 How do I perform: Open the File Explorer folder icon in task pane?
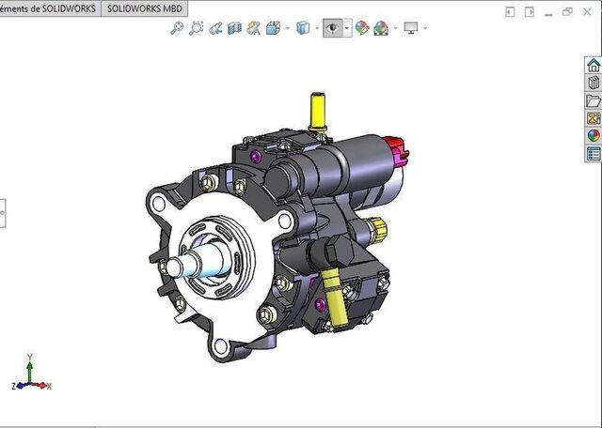594,100
